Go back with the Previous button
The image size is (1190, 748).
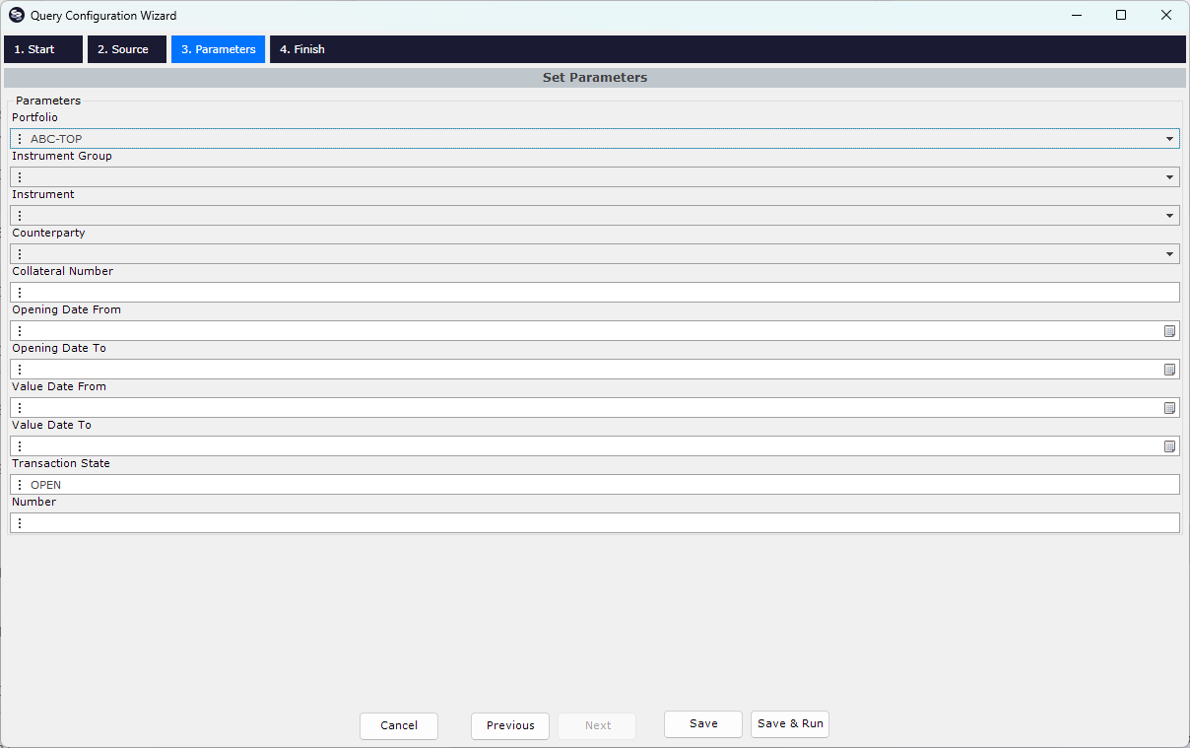coord(510,725)
